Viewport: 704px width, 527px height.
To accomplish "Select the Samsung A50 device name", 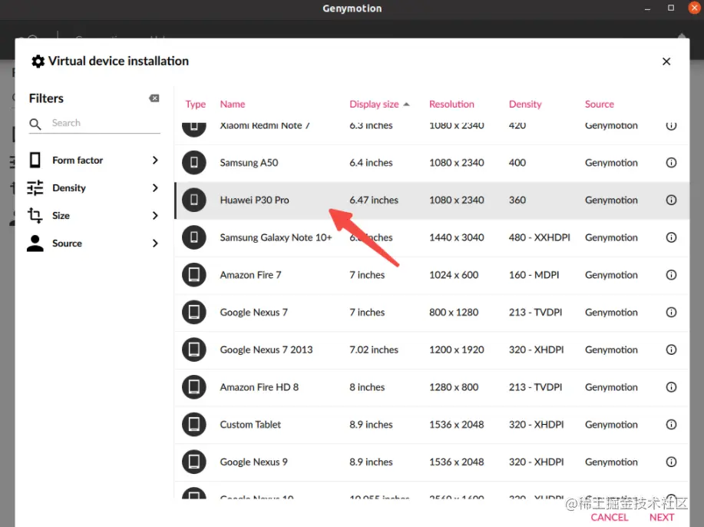I will pos(249,163).
